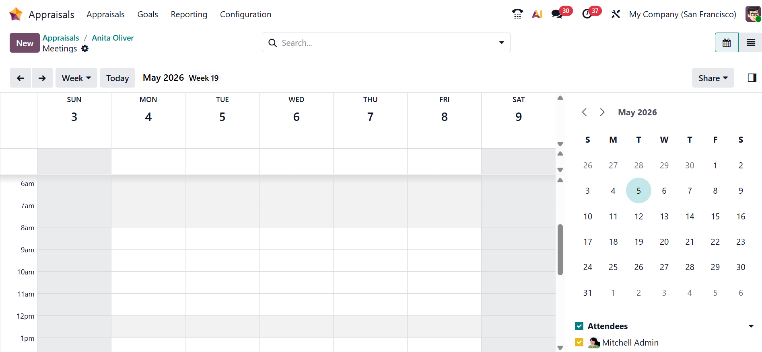Open the conversations messages icon
Screen dimensions: 762x352
[x=557, y=14]
